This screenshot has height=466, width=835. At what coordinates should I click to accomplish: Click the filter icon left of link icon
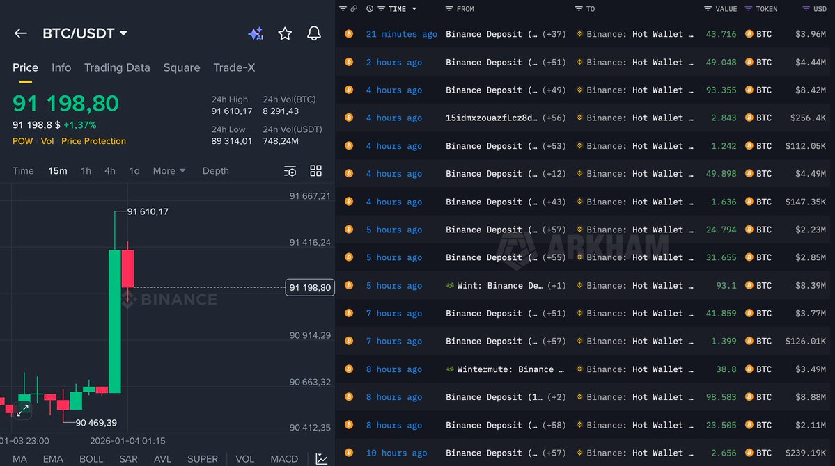pyautogui.click(x=343, y=8)
